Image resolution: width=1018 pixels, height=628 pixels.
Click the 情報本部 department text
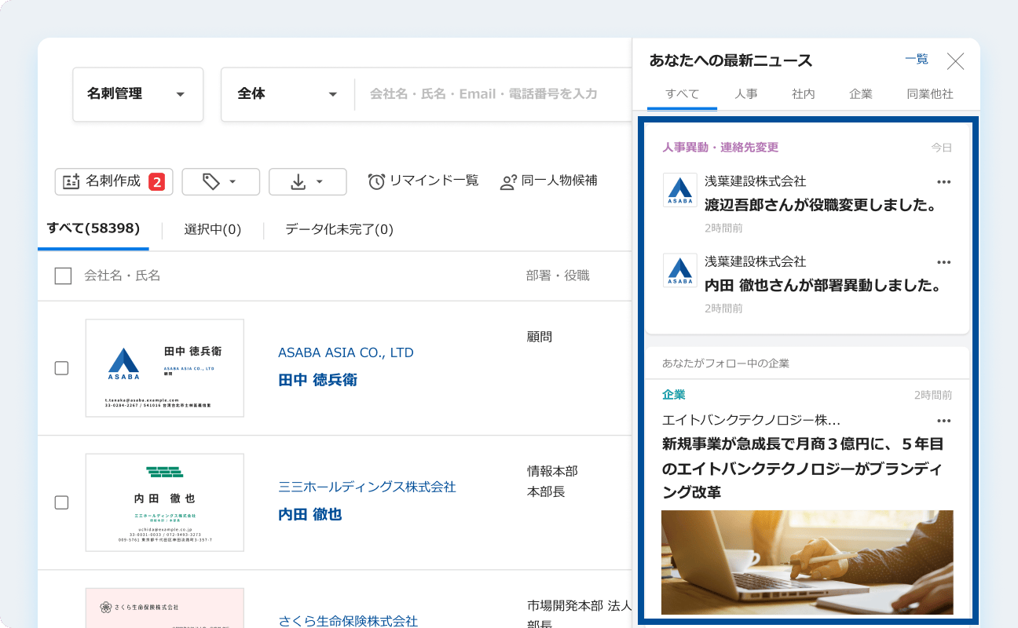tap(552, 471)
